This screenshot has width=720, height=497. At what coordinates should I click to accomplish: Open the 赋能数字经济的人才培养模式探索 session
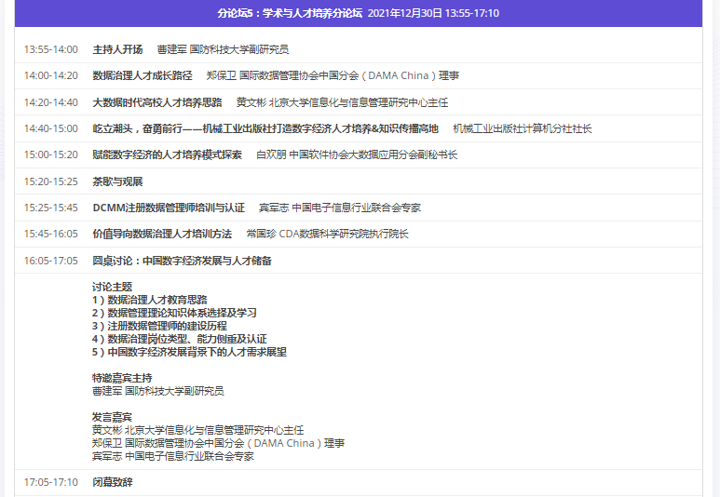coord(168,154)
